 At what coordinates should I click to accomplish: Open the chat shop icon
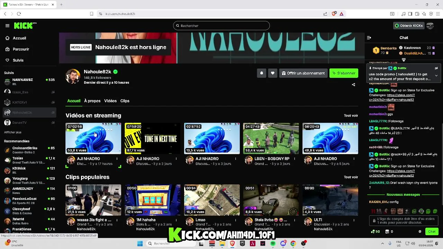(387, 231)
